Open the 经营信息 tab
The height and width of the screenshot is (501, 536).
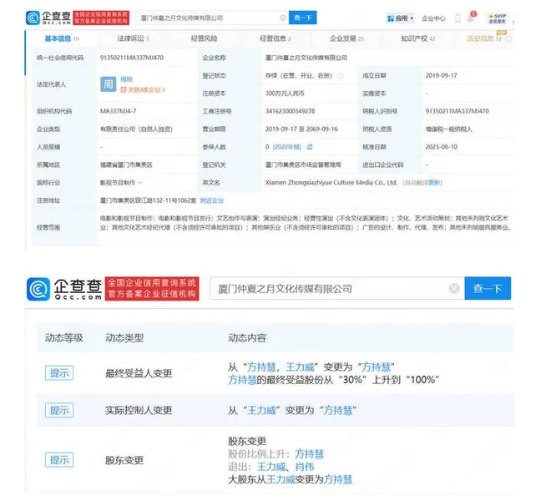(x=276, y=38)
